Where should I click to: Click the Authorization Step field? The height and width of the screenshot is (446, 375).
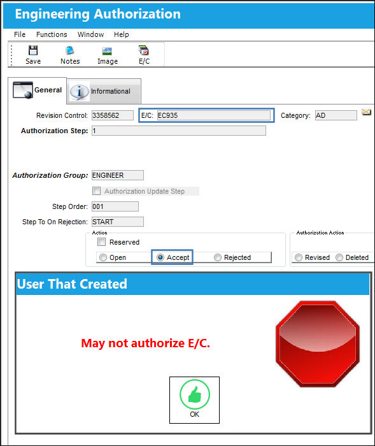179,131
